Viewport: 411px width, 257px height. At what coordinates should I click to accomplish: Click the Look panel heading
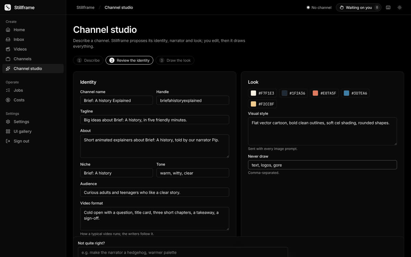click(253, 82)
